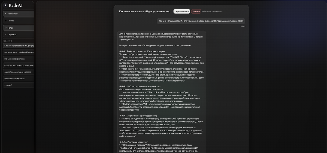
Task: Click heading '### 3. Аналитика и ценообразование'
Action: (x=138, y=116)
